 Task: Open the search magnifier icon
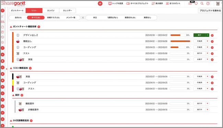pos(202,3)
